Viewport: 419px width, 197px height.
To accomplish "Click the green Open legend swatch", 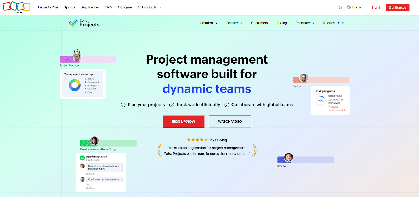I will [85, 92].
